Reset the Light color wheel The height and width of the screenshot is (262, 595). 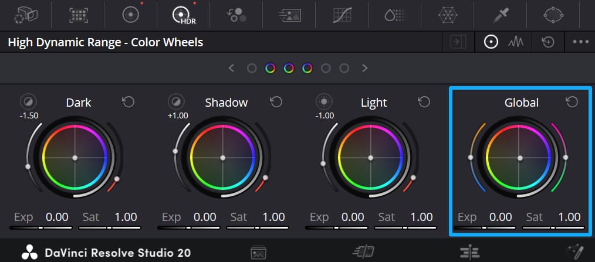pyautogui.click(x=424, y=101)
